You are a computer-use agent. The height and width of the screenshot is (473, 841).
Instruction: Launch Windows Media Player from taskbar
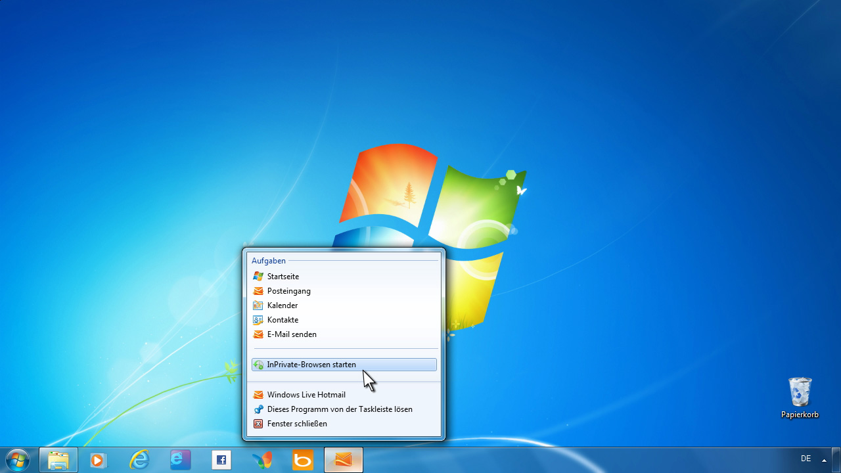pyautogui.click(x=98, y=460)
